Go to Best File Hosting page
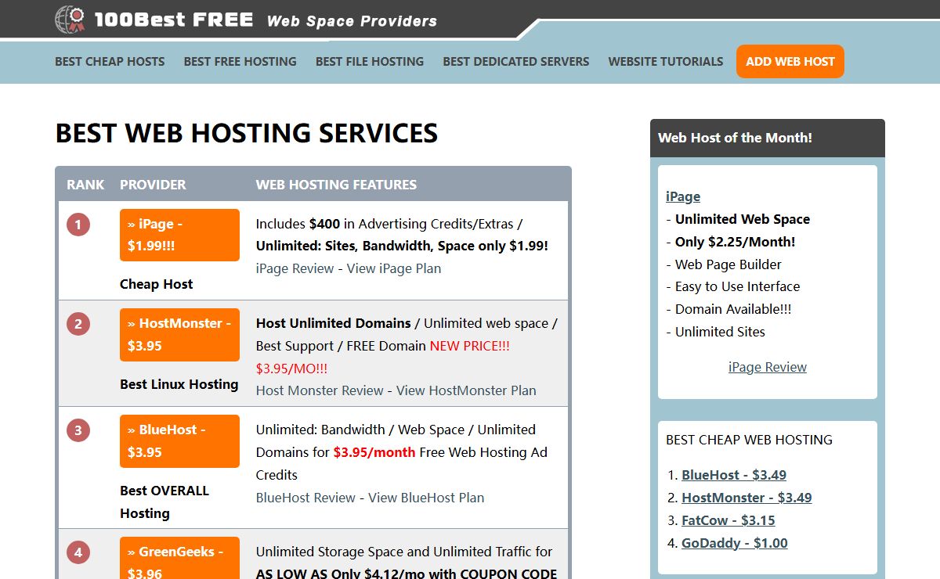This screenshot has height=579, width=940. [370, 61]
